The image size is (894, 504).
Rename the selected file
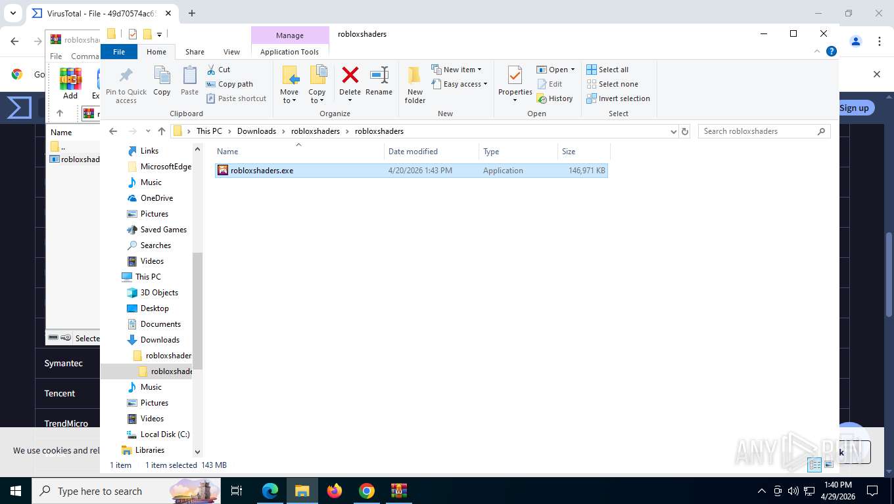[x=379, y=81]
